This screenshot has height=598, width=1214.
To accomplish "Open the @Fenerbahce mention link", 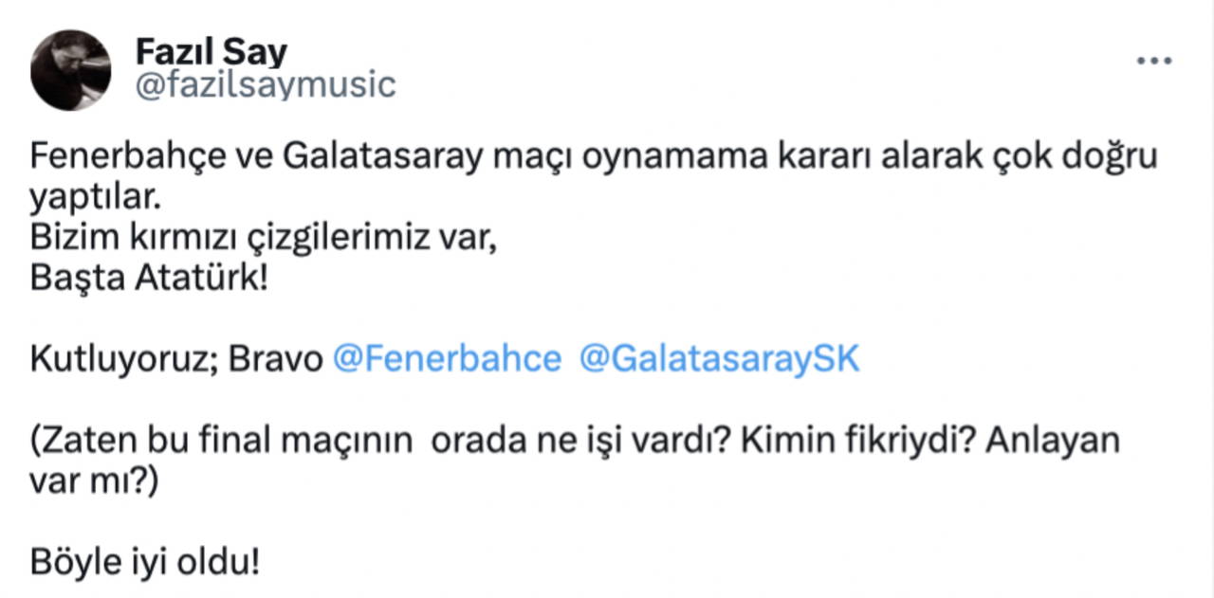I will point(447,360).
